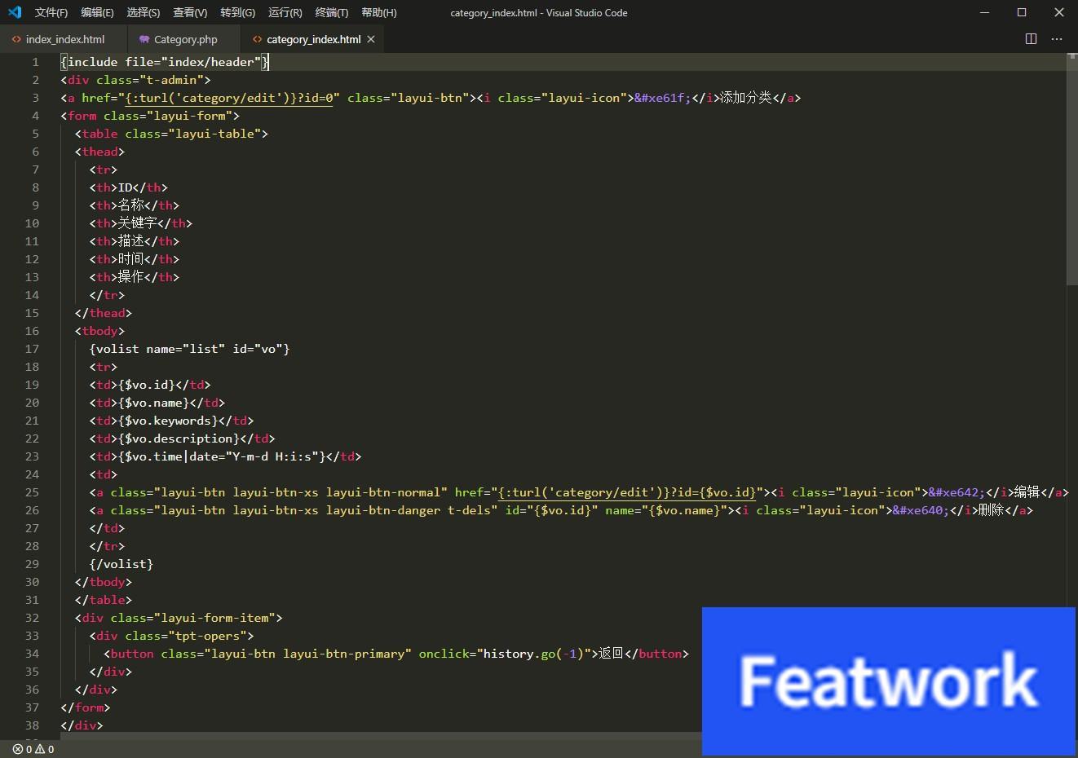Open the 选择(S) menu

click(144, 12)
